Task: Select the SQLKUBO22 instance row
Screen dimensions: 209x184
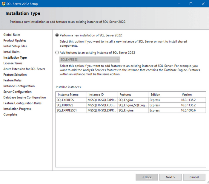Action: (x=71, y=105)
